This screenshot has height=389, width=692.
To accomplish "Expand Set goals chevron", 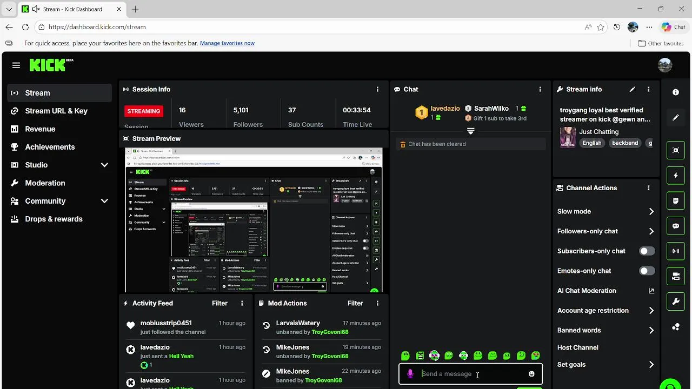I will [x=651, y=365].
